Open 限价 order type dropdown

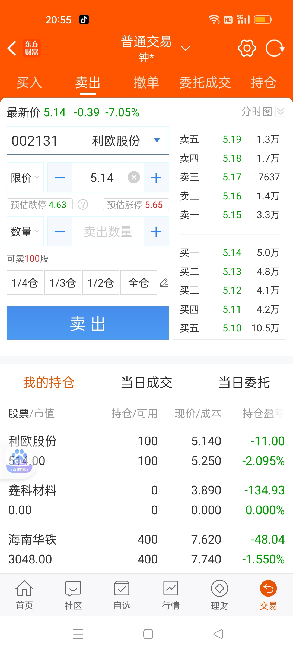click(25, 177)
